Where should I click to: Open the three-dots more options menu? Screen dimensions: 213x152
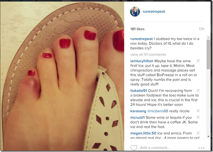tap(201, 148)
